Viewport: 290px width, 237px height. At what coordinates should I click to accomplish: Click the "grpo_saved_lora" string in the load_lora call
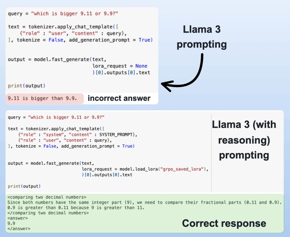(x=182, y=169)
